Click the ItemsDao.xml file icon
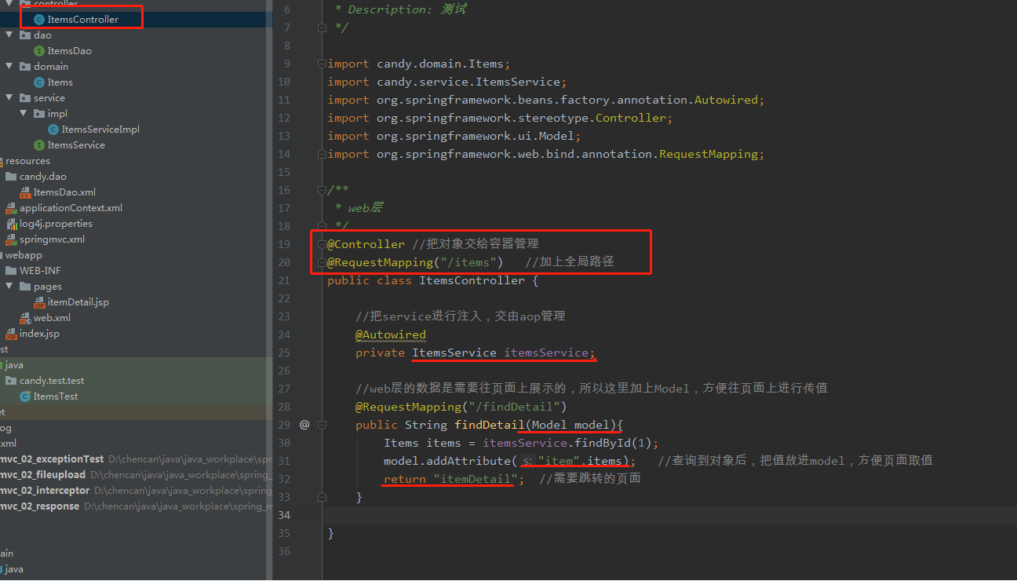This screenshot has height=581, width=1017. [25, 192]
